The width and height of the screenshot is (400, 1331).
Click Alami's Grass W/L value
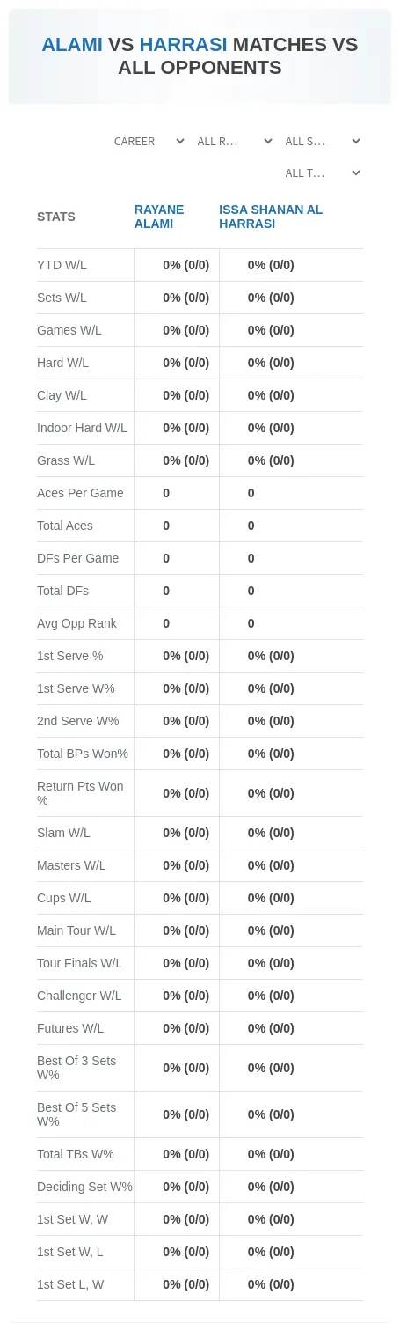tap(186, 460)
